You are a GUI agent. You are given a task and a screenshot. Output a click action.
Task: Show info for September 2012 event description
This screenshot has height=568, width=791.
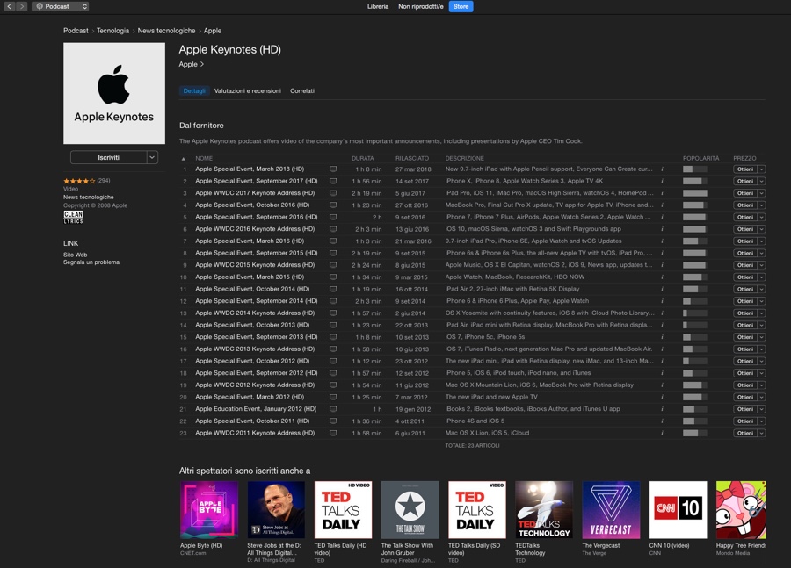pyautogui.click(x=662, y=373)
